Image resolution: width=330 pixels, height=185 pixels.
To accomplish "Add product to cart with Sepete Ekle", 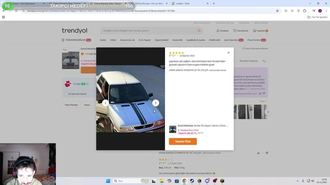I will tap(183, 142).
